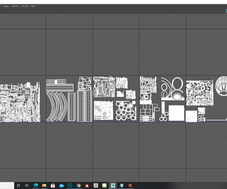Launch Google Chrome from the taskbar
This screenshot has width=227, height=189.
click(78, 186)
